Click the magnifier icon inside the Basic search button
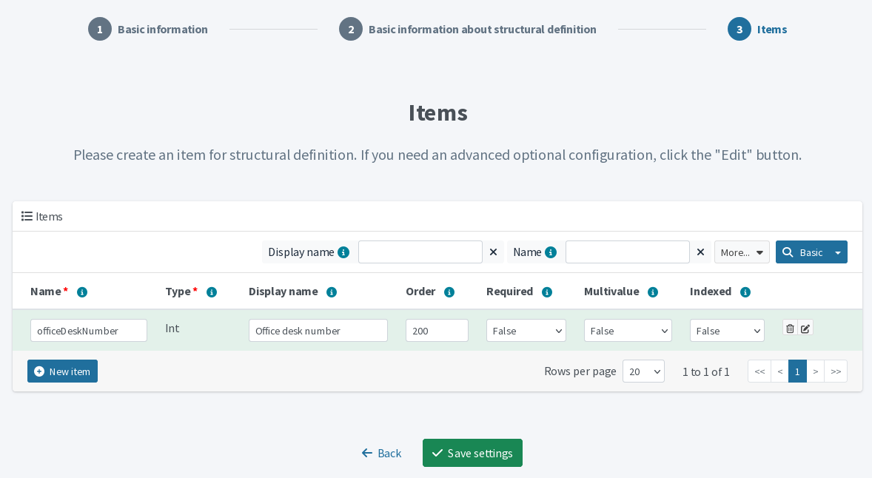872x478 pixels. 787,252
